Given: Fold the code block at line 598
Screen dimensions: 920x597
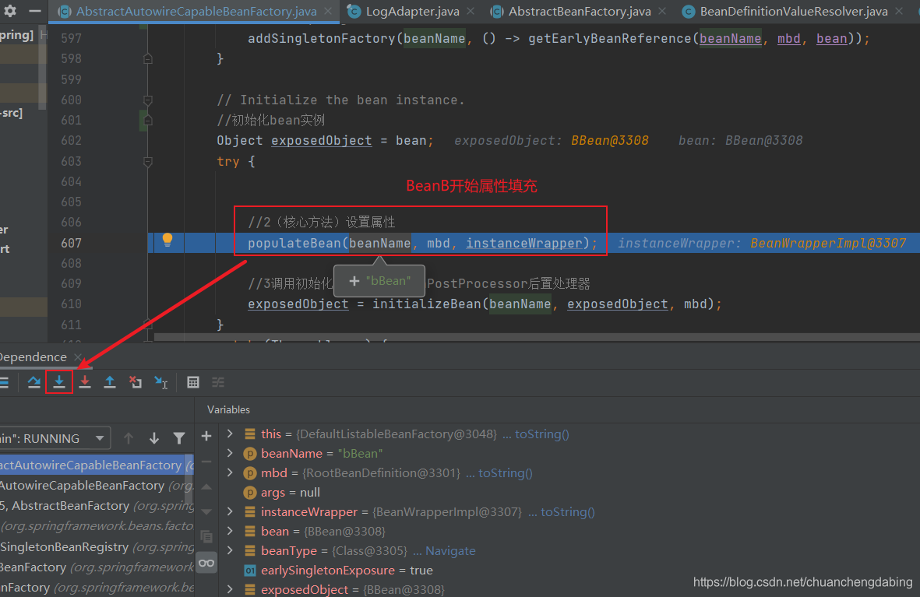Looking at the screenshot, I should (x=148, y=58).
